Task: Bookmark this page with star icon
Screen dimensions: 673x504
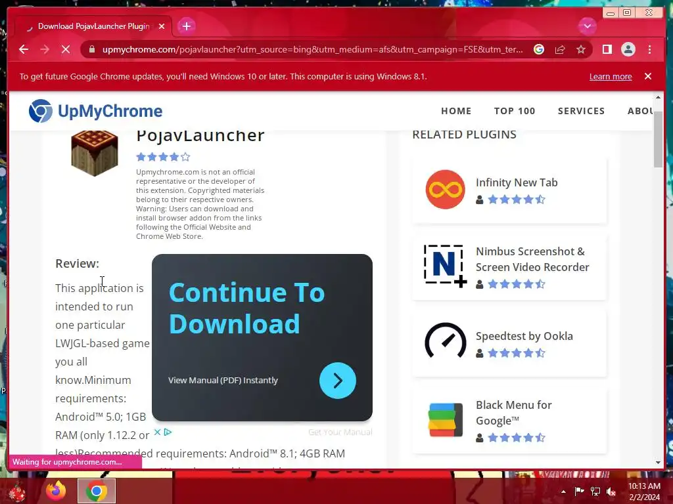Action: pos(581,49)
